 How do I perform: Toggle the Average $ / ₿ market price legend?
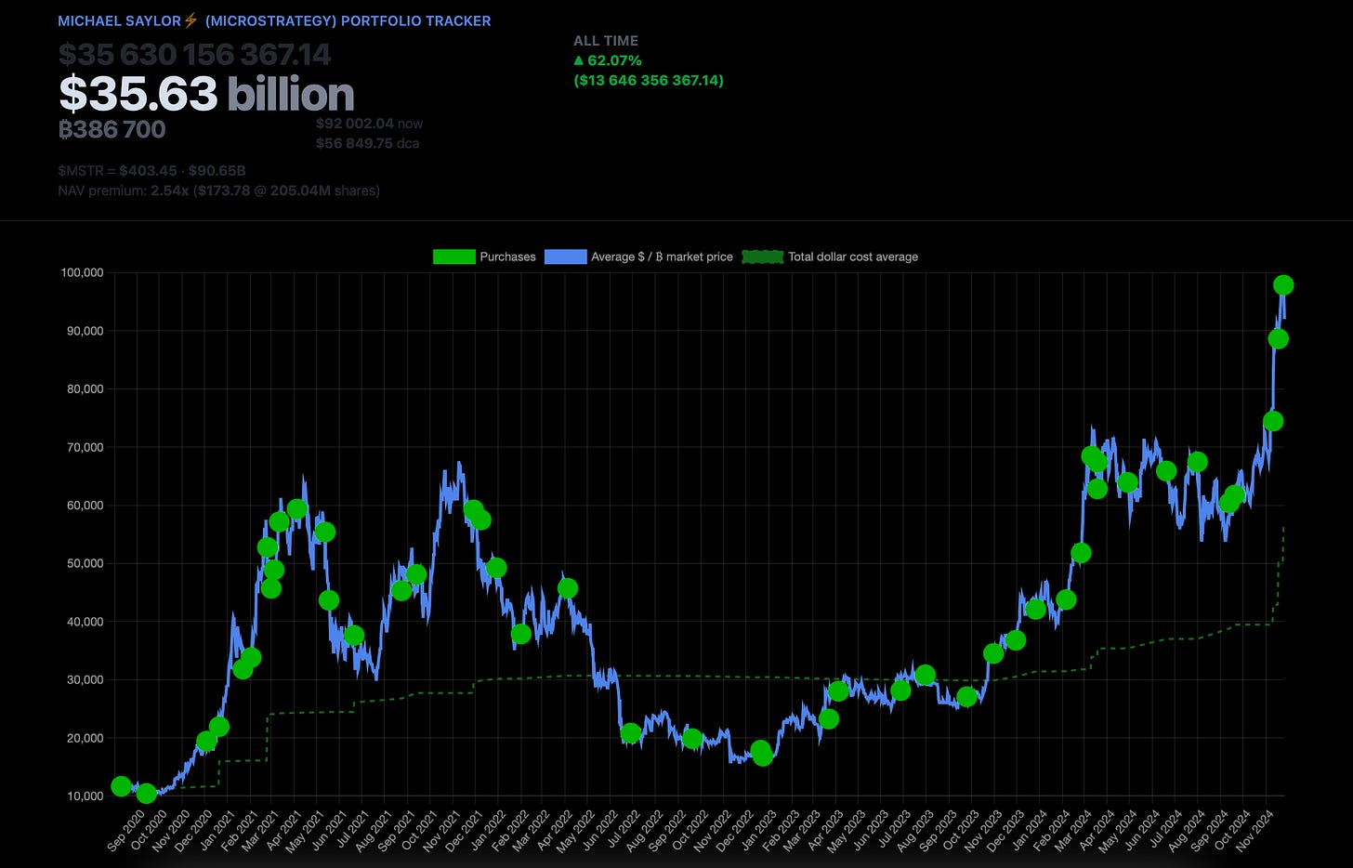coord(638,256)
